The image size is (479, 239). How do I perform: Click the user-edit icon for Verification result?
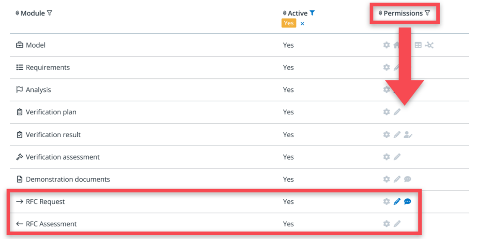(x=408, y=135)
